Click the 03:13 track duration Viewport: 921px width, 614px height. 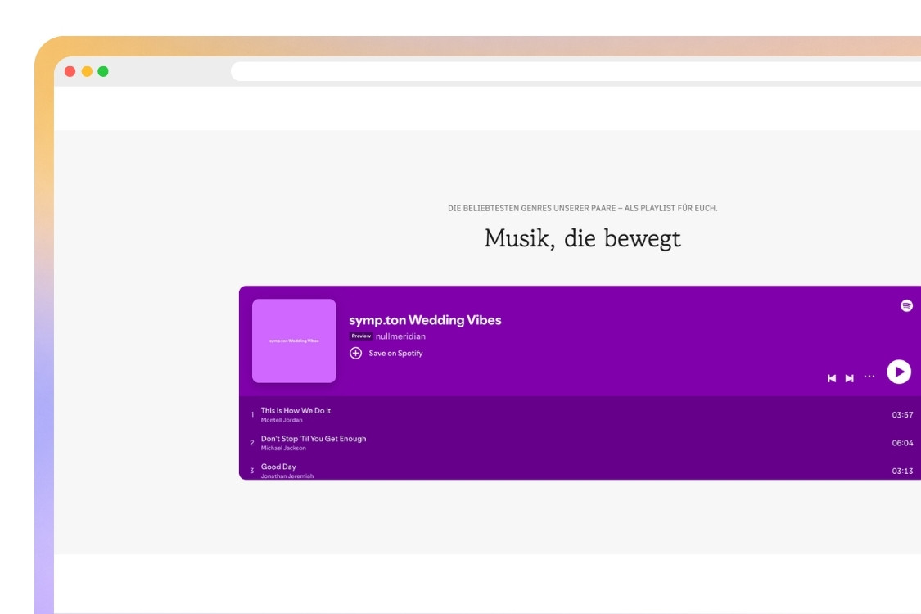point(902,472)
